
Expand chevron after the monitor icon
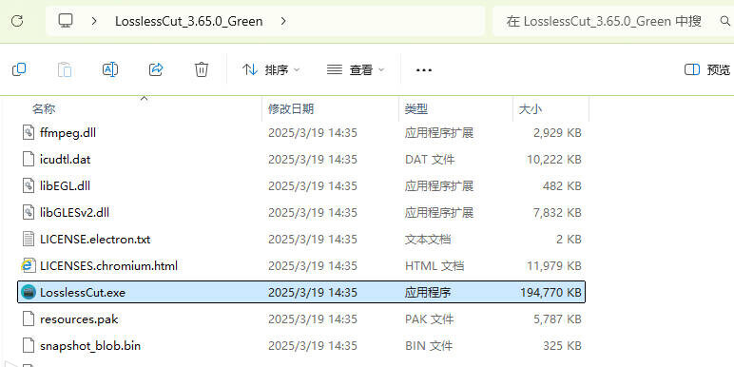[x=94, y=21]
